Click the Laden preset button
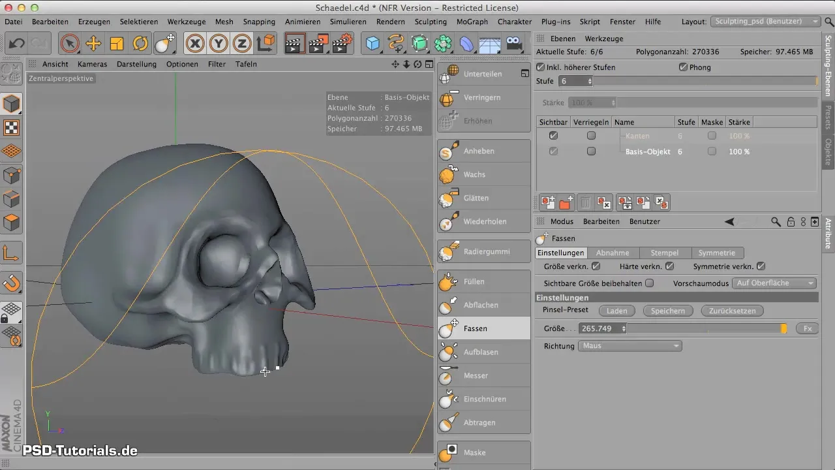This screenshot has height=470, width=835. [x=616, y=311]
